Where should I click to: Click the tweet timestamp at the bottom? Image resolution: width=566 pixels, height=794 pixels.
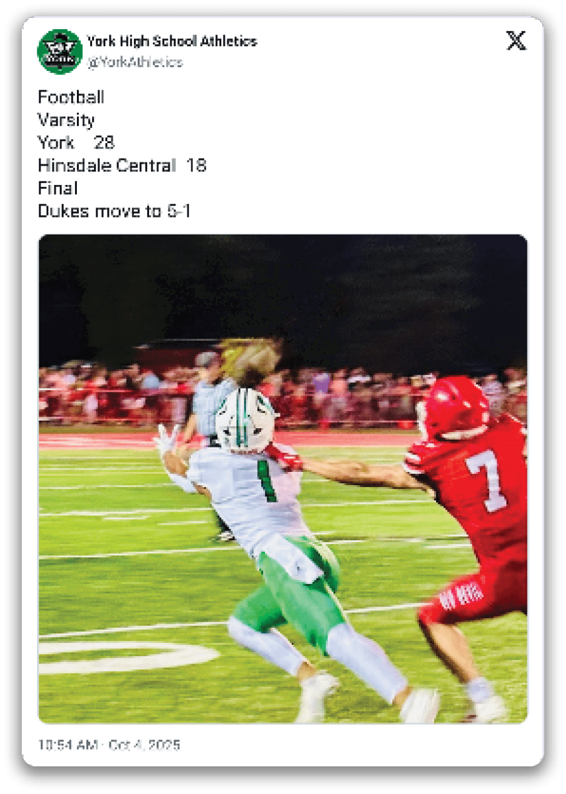coord(109,744)
